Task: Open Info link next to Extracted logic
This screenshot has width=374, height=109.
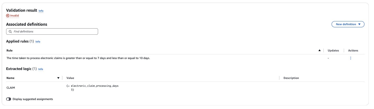Action: (x=41, y=69)
